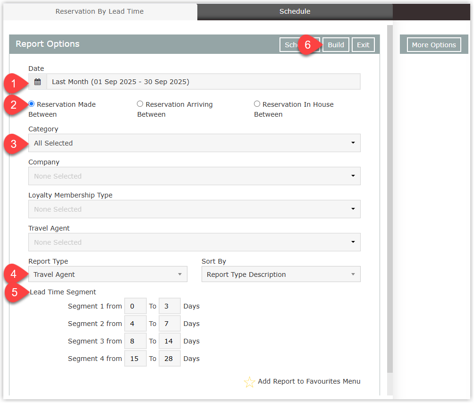Screen dimensions: 474x403
Task: Open Loyalty Membership Type dropdown
Action: (195, 209)
